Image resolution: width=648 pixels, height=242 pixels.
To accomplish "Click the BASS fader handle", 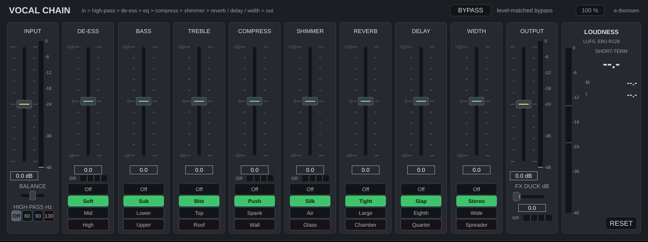I will pyautogui.click(x=144, y=101).
